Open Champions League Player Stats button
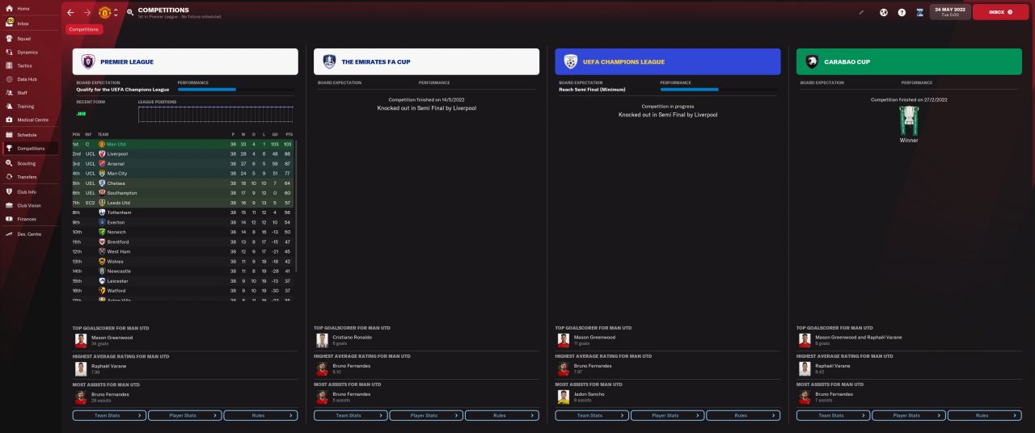Image resolution: width=1035 pixels, height=433 pixels. click(667, 415)
